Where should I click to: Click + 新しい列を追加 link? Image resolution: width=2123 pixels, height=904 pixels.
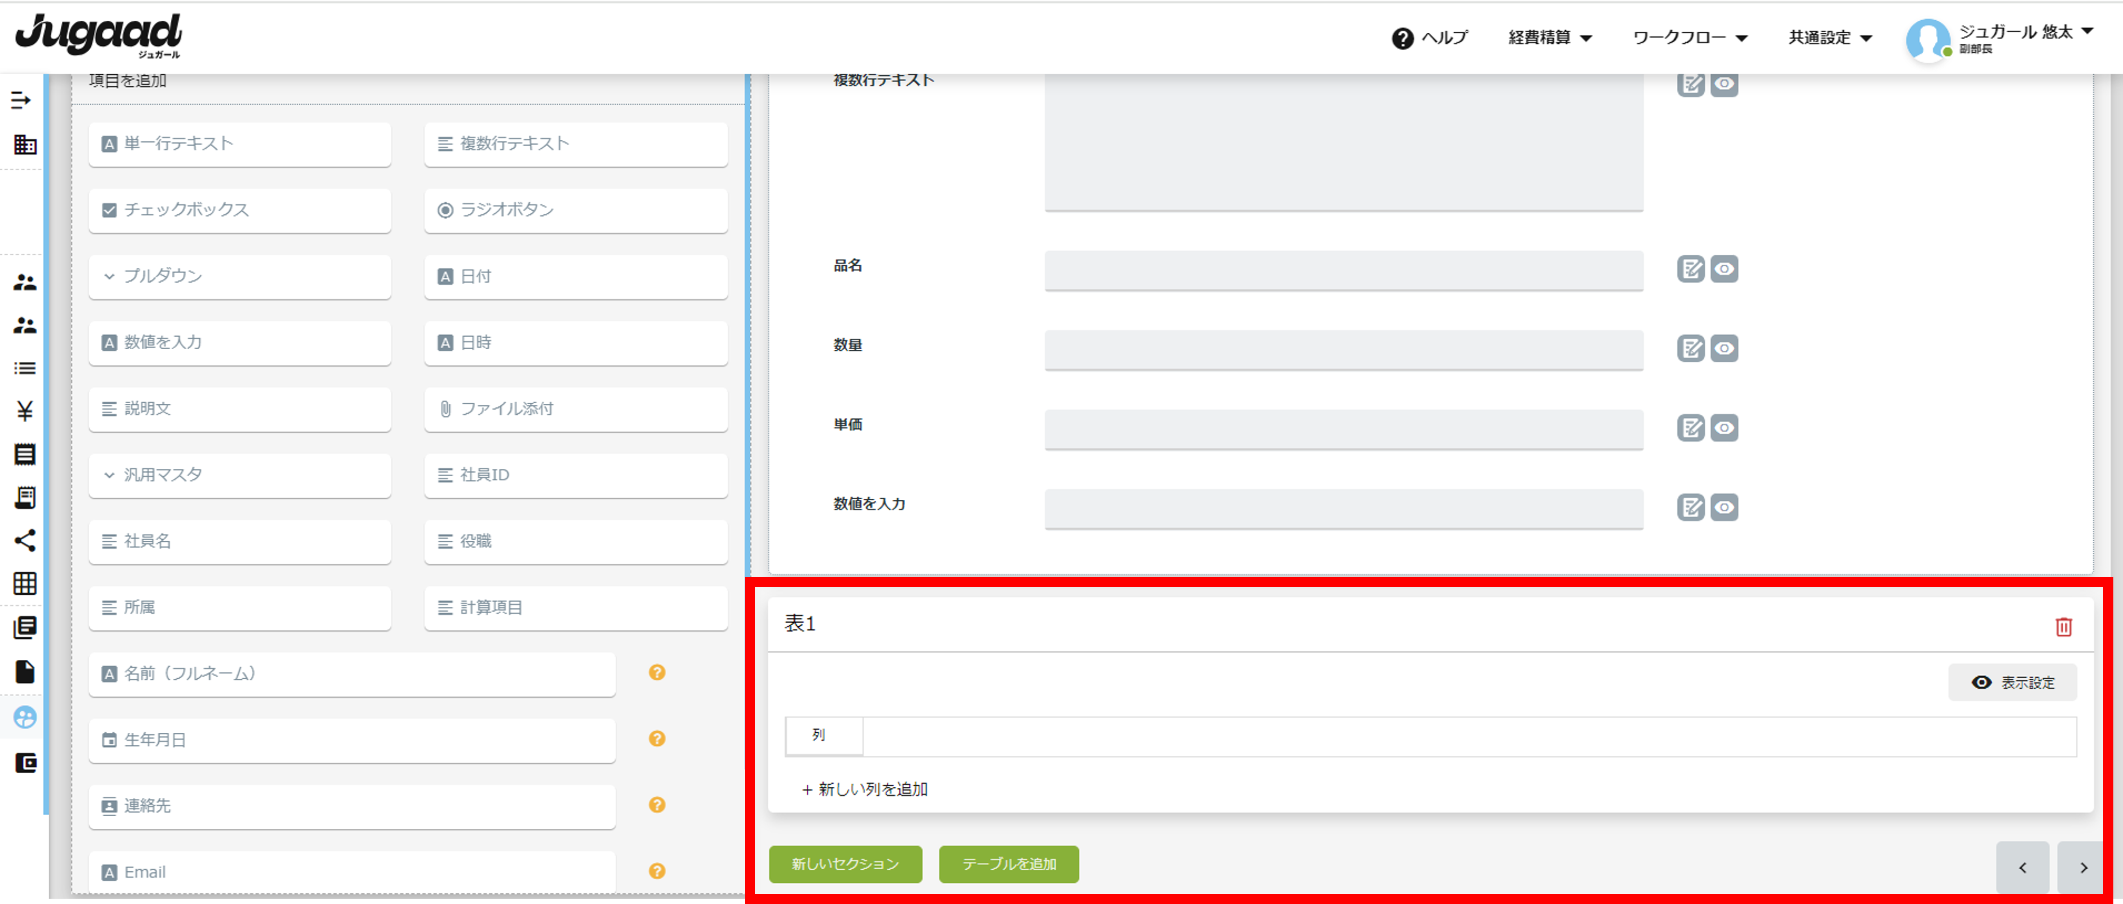865,790
